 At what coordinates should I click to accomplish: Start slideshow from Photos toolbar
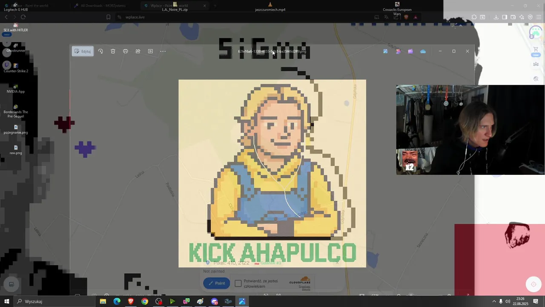150,51
